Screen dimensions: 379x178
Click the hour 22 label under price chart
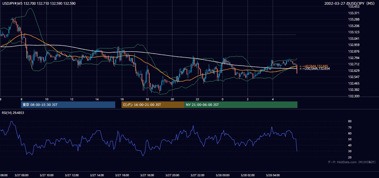pos(198,99)
